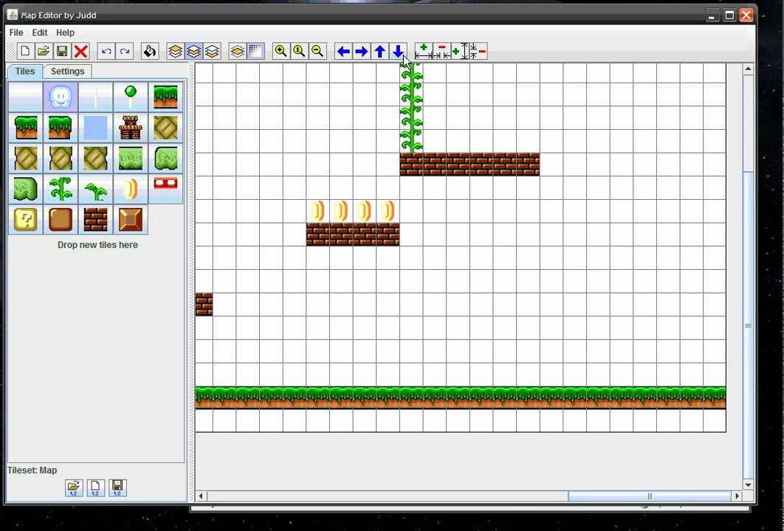Viewport: 784px width, 531px height.
Task: Shift the map up with the blue up arrow
Action: (380, 51)
